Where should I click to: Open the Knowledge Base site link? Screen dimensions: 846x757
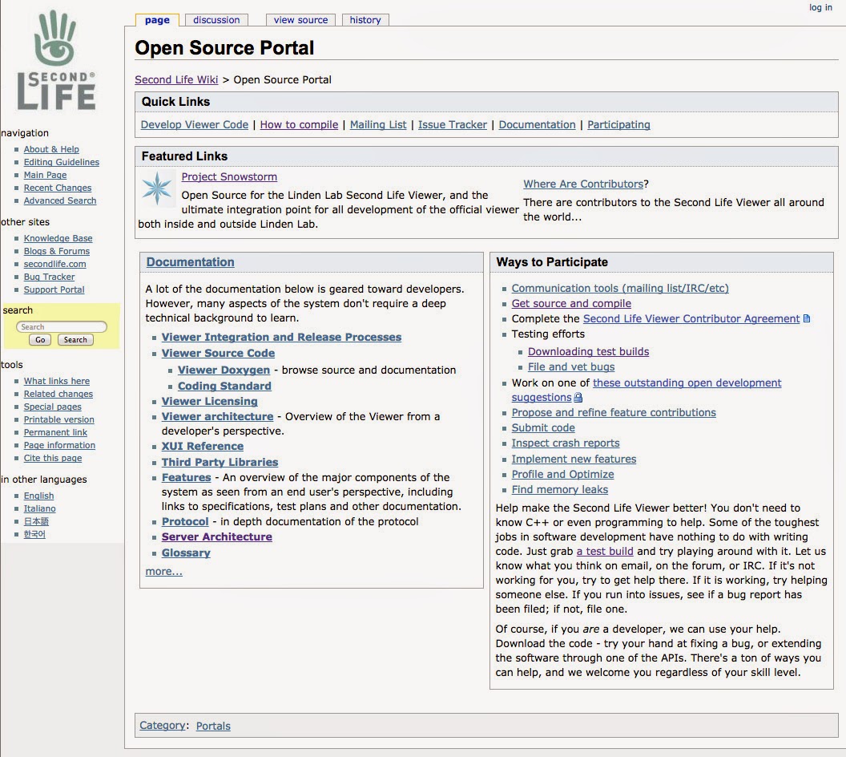click(x=58, y=239)
